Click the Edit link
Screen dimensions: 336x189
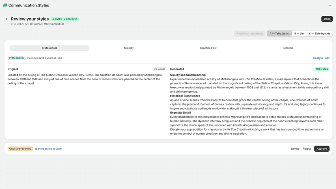click(327, 58)
